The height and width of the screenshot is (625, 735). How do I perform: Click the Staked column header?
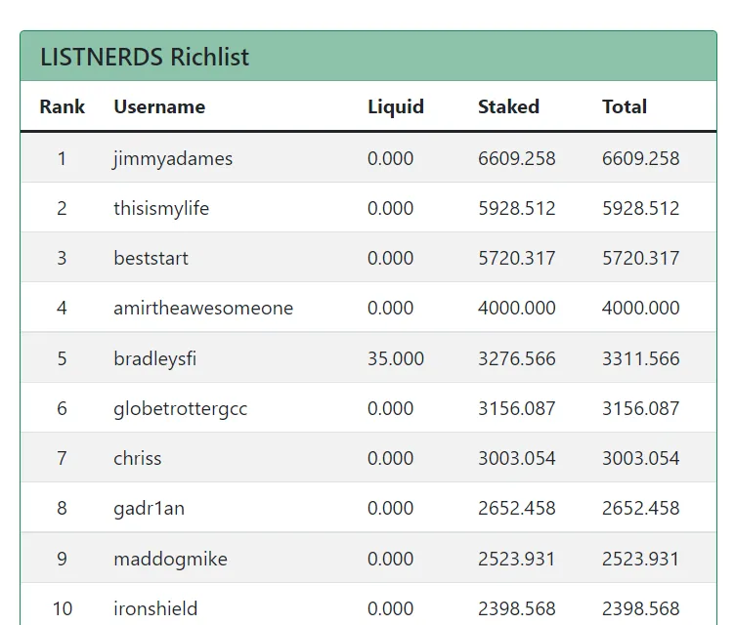tap(508, 106)
